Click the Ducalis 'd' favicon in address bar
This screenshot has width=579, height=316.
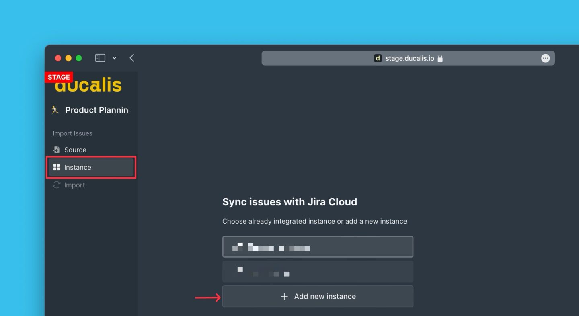378,58
